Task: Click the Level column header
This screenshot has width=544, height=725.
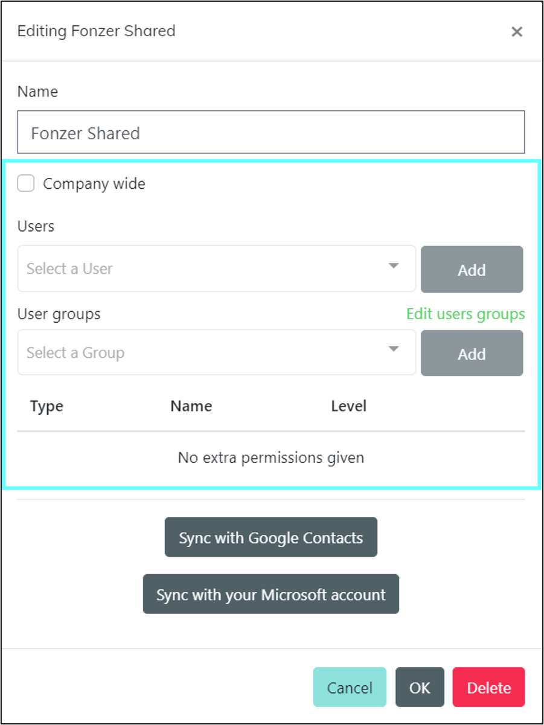Action: click(x=349, y=407)
